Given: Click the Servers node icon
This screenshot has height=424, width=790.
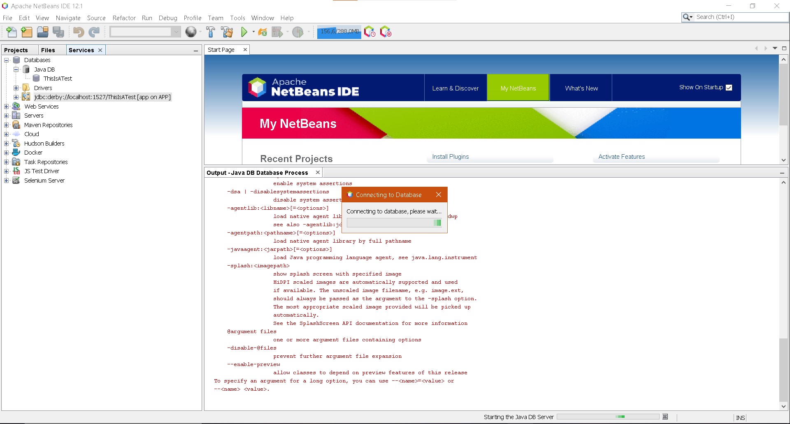Looking at the screenshot, I should [16, 116].
